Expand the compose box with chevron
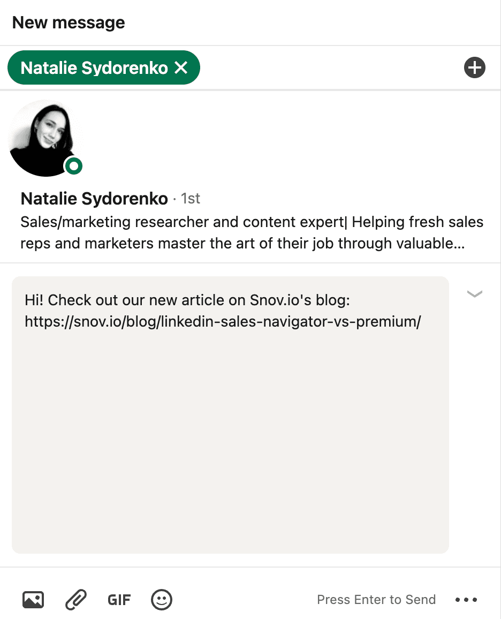The image size is (501, 619). pos(474,293)
